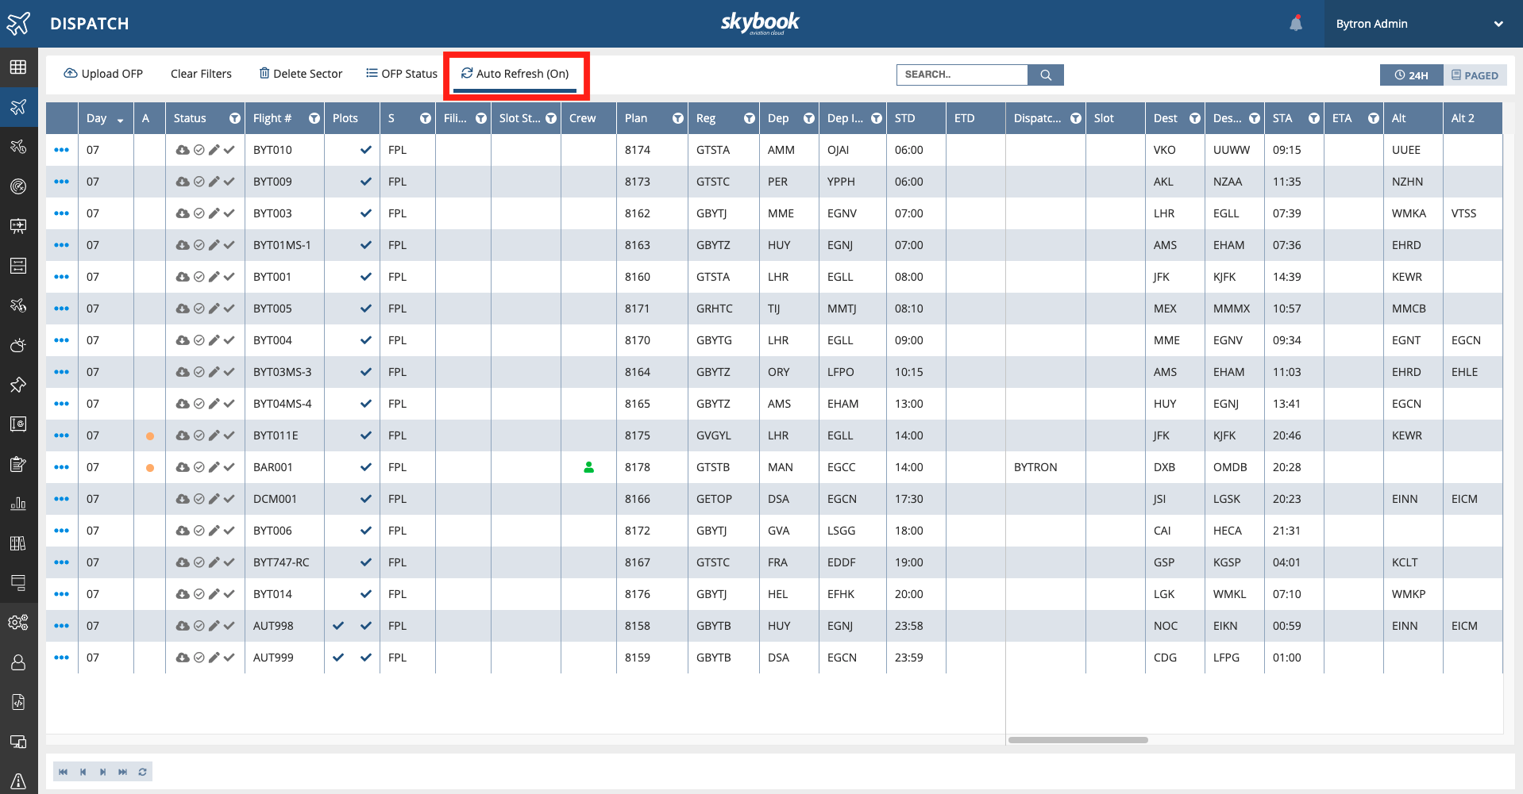Go to first page pager icon

(x=63, y=772)
